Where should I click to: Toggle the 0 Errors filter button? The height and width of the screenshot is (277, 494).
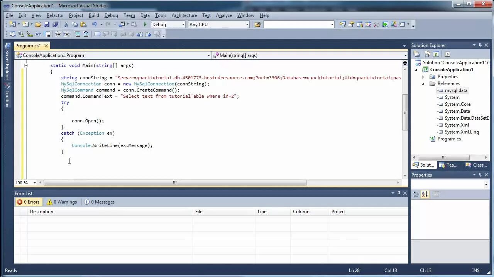28,202
